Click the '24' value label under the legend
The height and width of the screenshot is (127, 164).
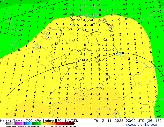(x=56, y=126)
